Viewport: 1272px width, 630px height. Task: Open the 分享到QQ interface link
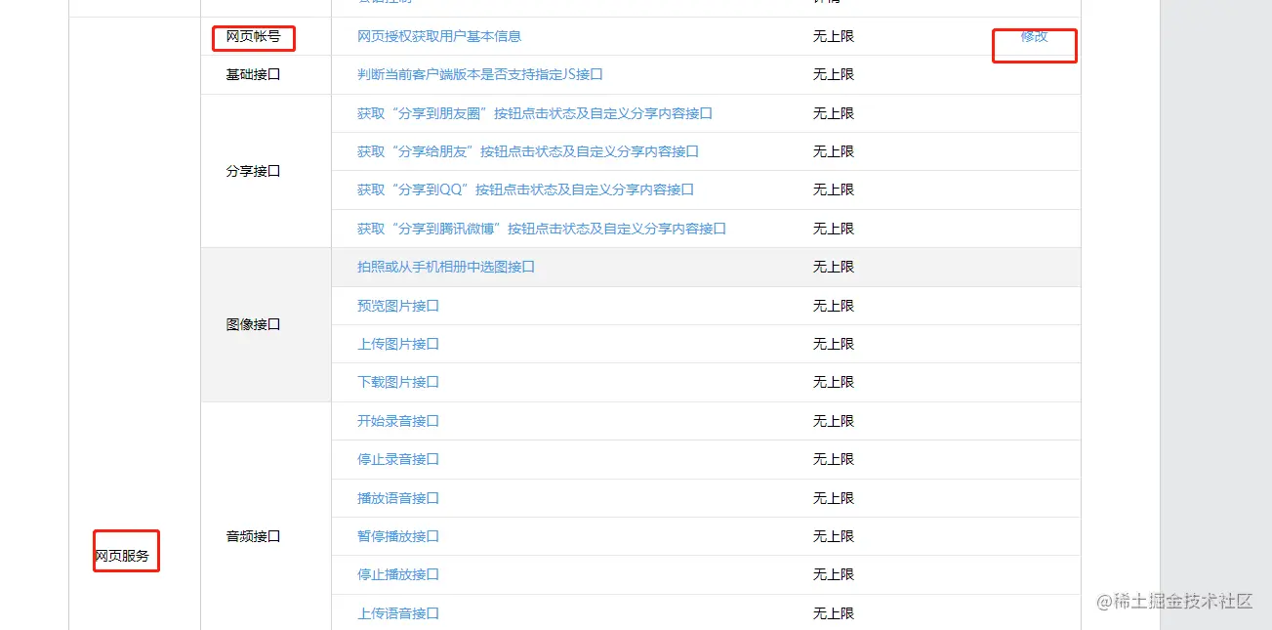526,189
